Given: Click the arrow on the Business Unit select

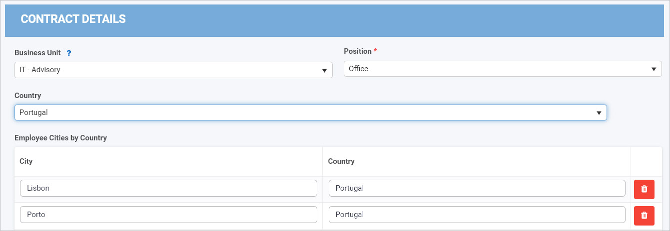Looking at the screenshot, I should point(324,71).
